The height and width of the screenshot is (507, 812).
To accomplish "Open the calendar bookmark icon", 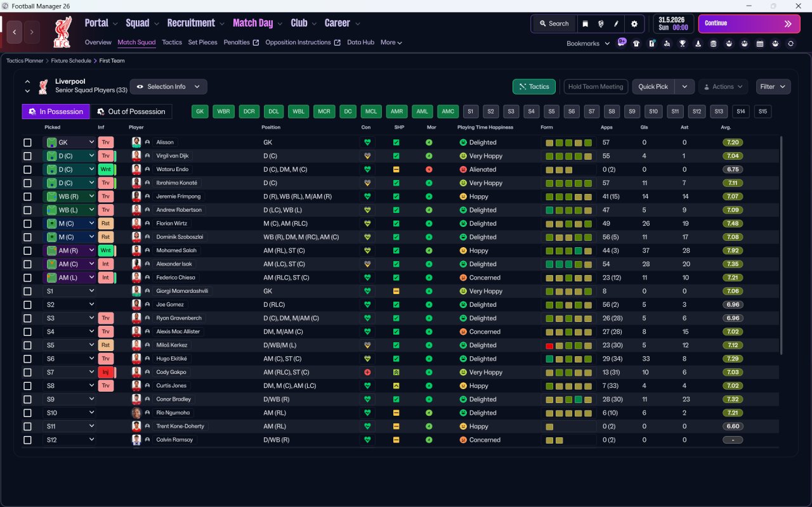I will [x=760, y=44].
